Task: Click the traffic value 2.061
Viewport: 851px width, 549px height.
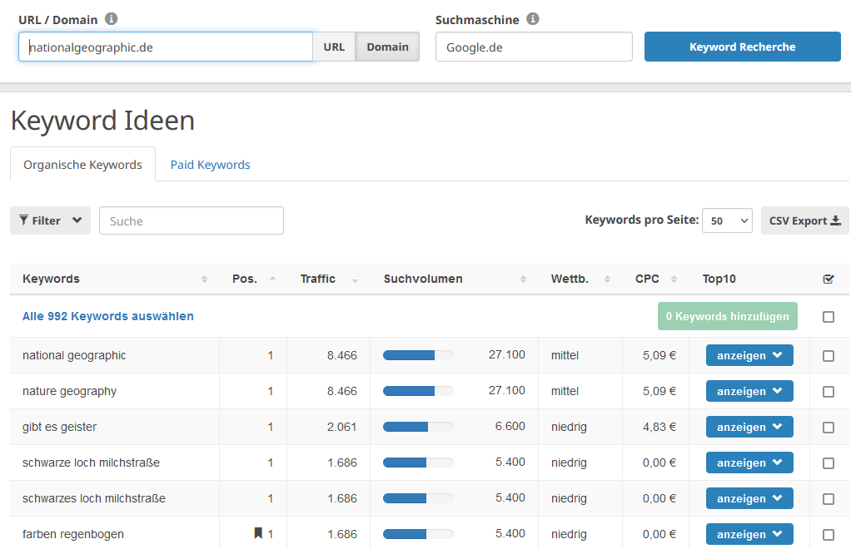Action: click(342, 427)
